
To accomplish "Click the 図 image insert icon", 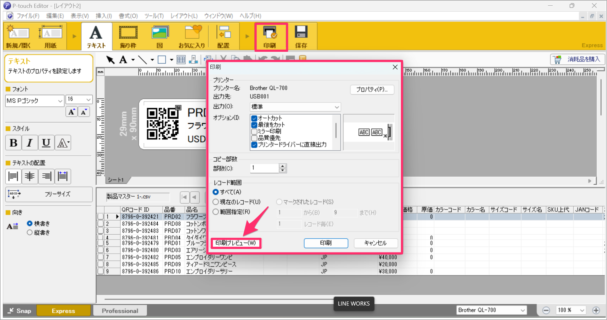I will [x=160, y=36].
